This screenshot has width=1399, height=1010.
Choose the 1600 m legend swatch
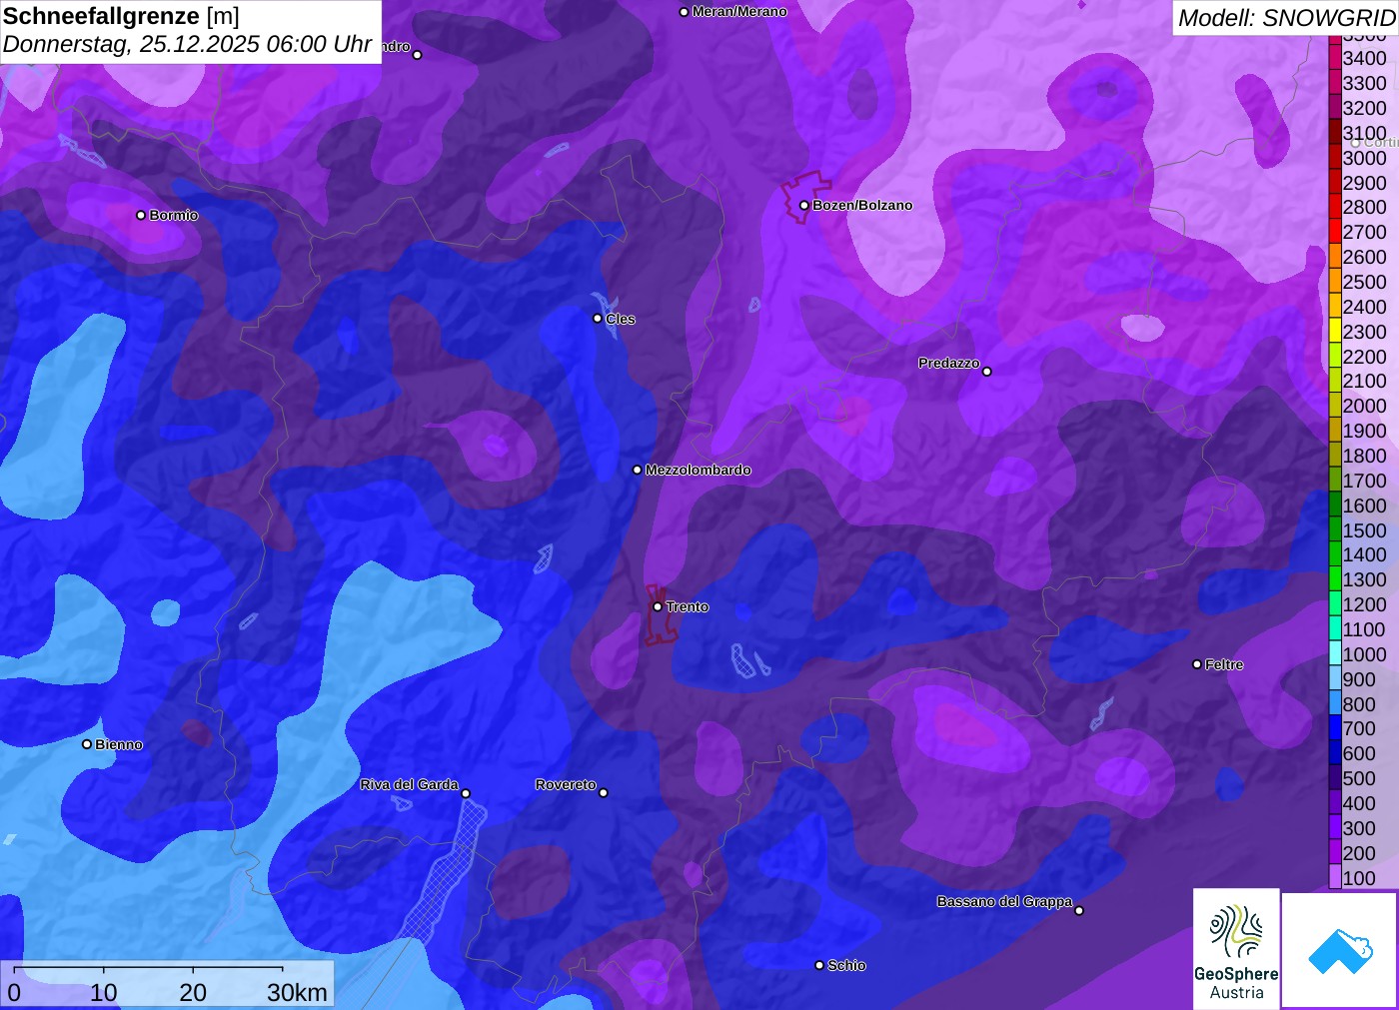tap(1334, 505)
